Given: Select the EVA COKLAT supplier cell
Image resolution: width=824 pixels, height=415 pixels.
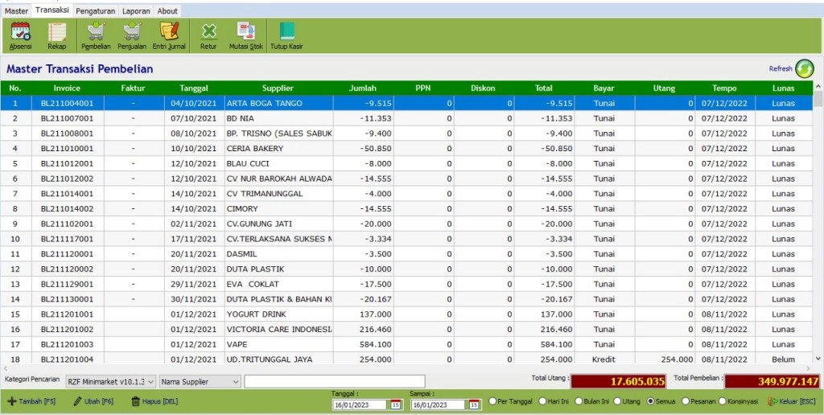Looking at the screenshot, I should tap(278, 284).
